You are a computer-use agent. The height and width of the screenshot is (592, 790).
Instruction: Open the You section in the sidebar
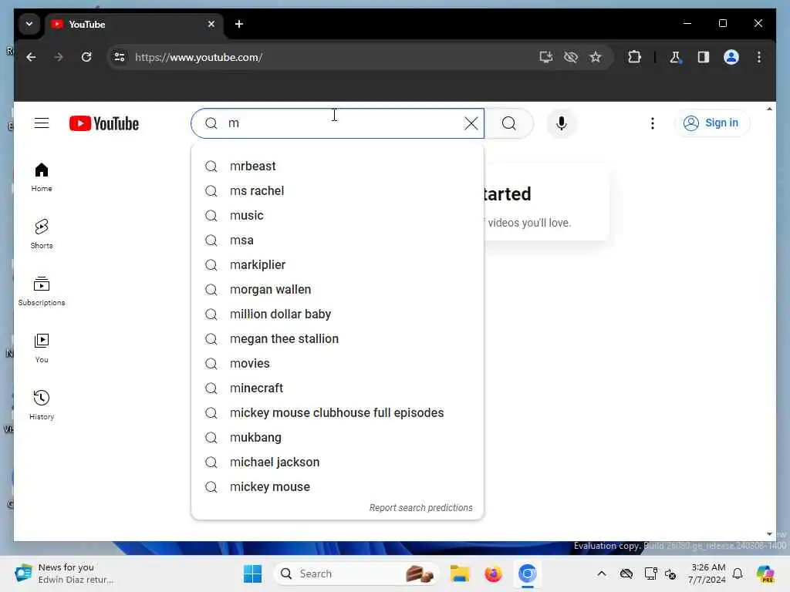coord(42,348)
